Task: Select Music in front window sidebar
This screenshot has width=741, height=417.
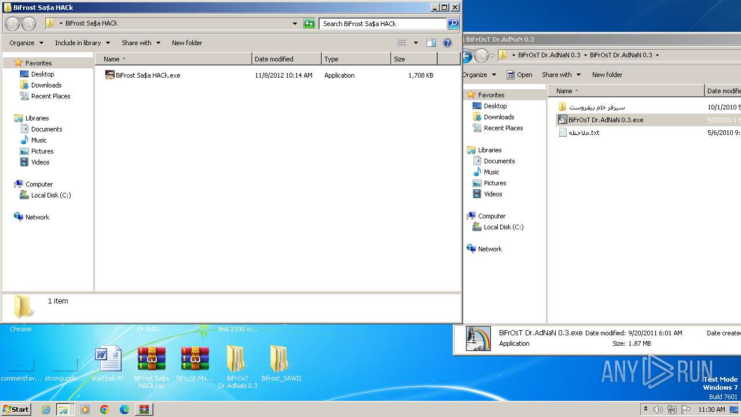Action: pos(39,140)
